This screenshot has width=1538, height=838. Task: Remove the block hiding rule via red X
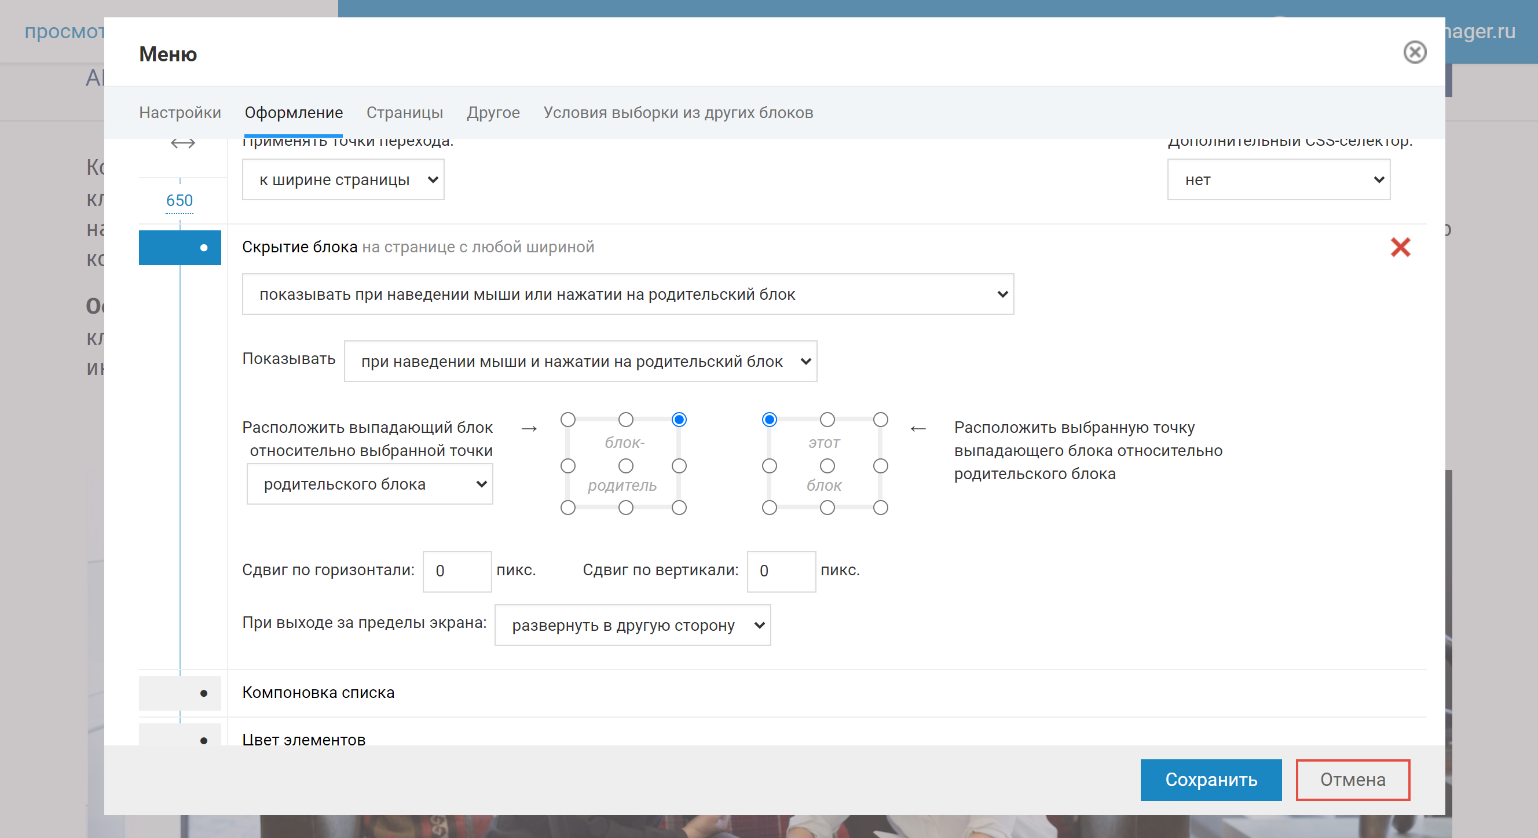click(1401, 247)
